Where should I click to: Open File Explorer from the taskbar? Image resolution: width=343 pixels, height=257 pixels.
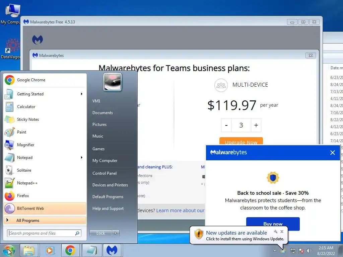pos(29,250)
